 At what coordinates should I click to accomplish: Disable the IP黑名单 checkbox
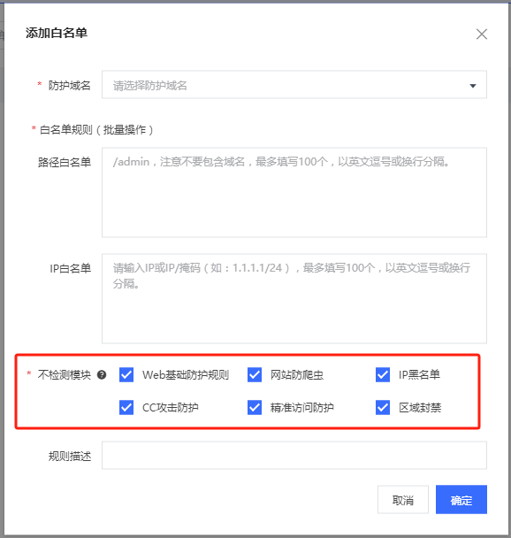pos(383,374)
